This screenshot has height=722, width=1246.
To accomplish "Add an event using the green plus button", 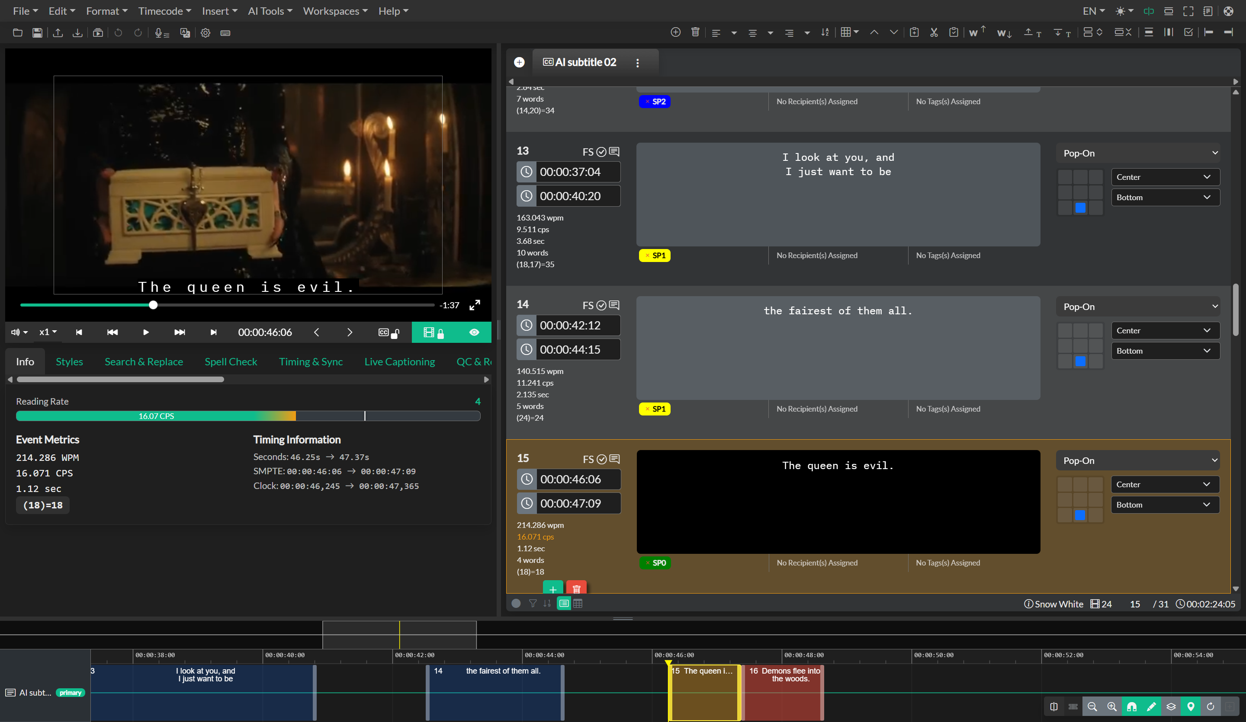I will (x=553, y=588).
